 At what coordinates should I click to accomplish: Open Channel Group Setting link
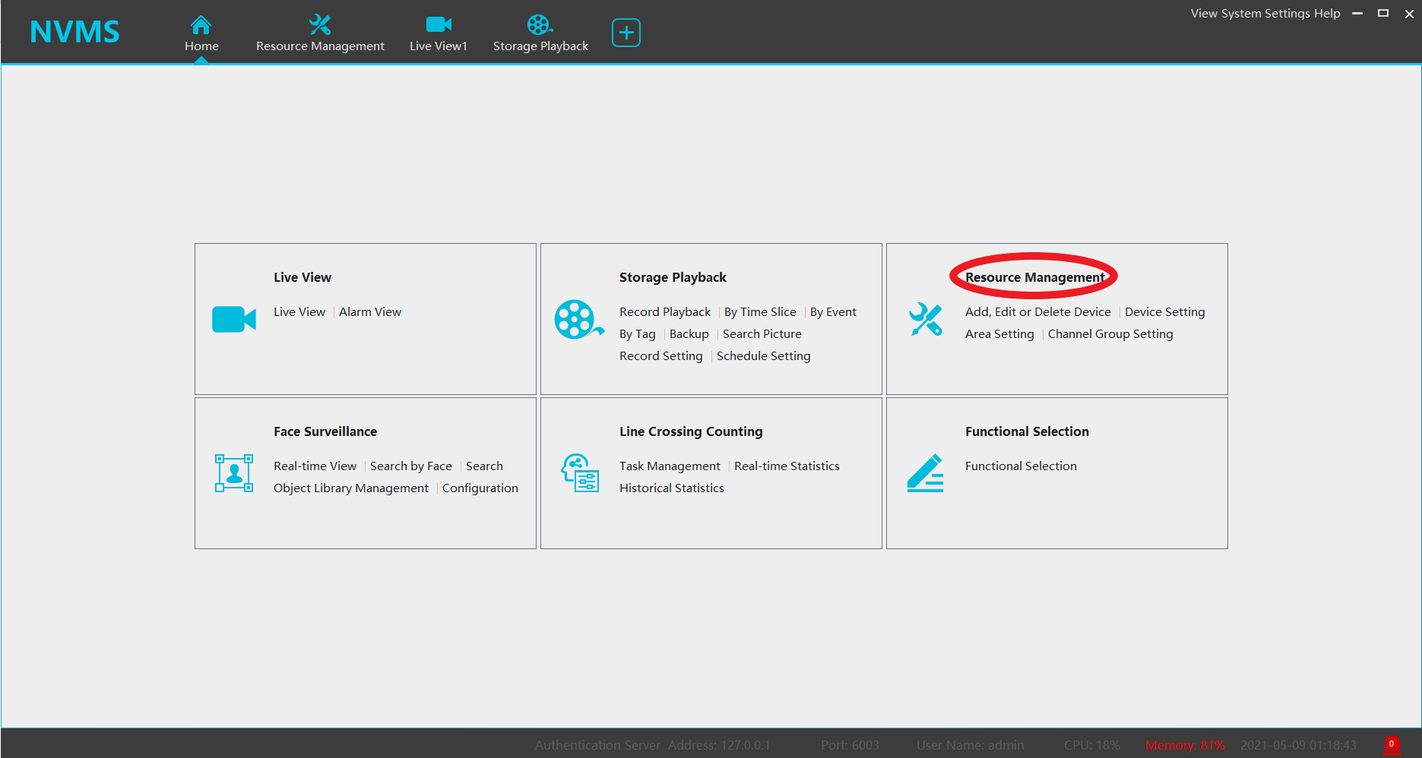(x=1110, y=334)
